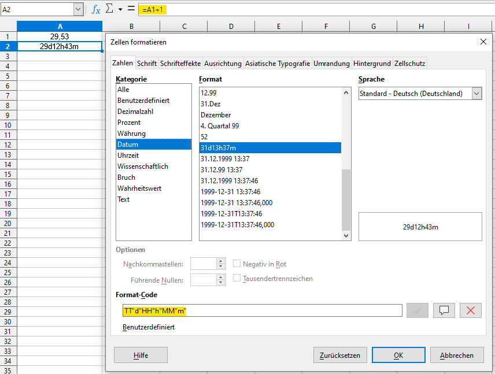The width and height of the screenshot is (495, 374).
Task: Select category Datum
Action: [153, 145]
